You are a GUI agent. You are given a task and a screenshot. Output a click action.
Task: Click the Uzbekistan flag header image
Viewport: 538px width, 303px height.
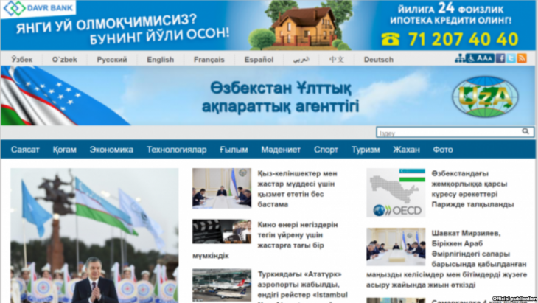pos(65,96)
